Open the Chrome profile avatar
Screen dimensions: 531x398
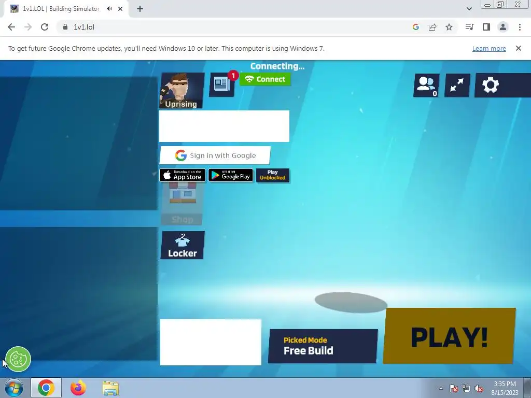pos(503,27)
